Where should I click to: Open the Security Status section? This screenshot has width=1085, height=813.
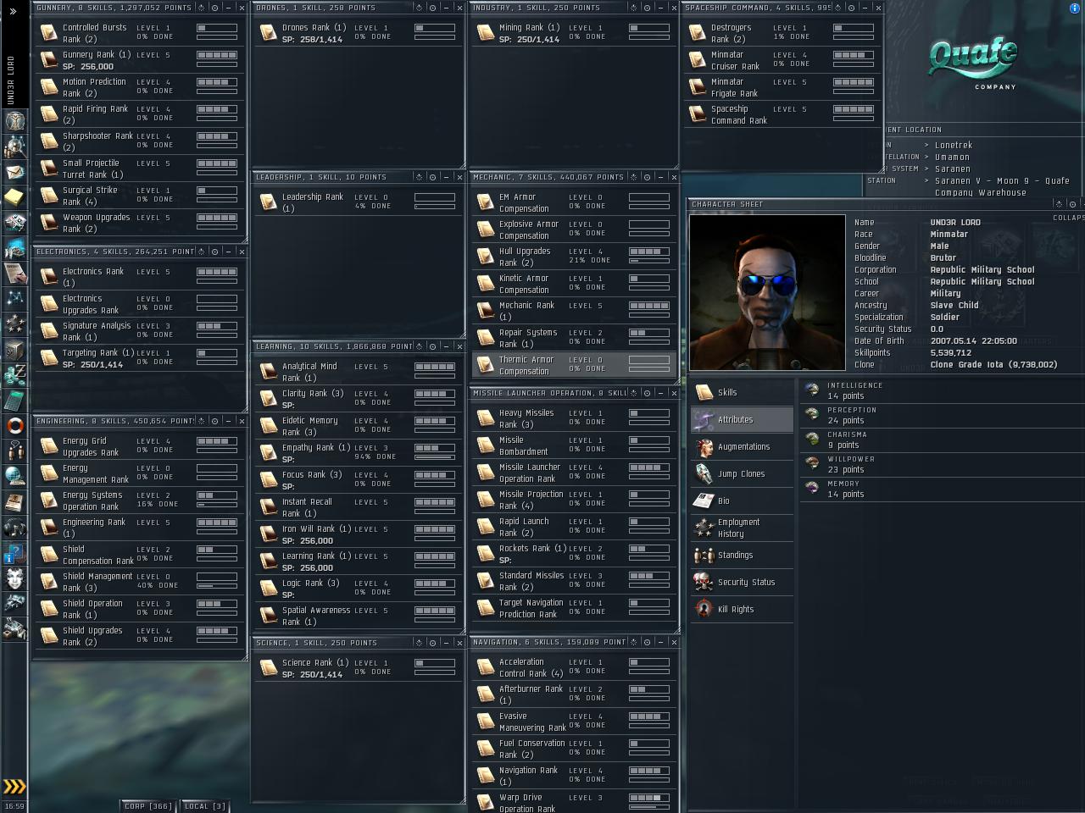742,582
